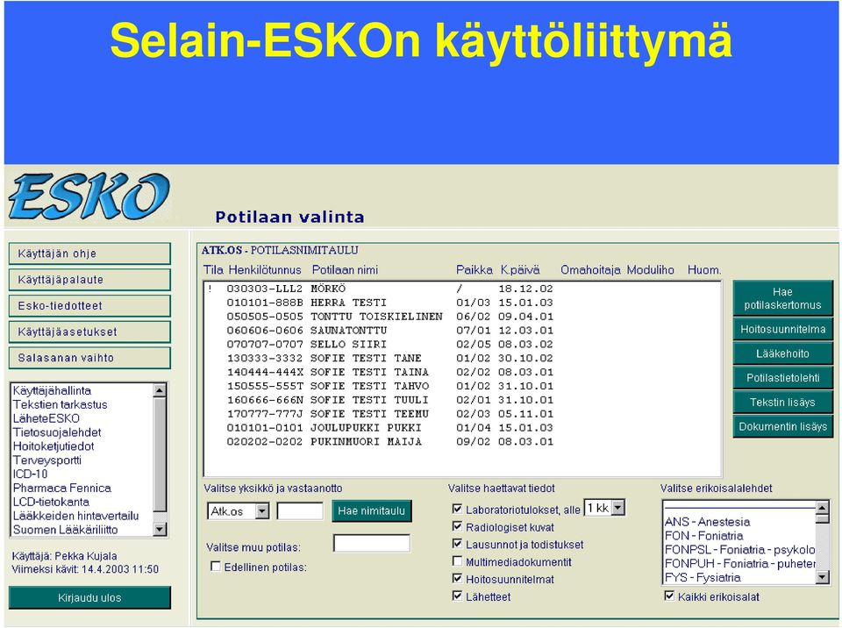
Task: Toggle the Laboratoriotulokset checkbox
Action: [x=458, y=508]
